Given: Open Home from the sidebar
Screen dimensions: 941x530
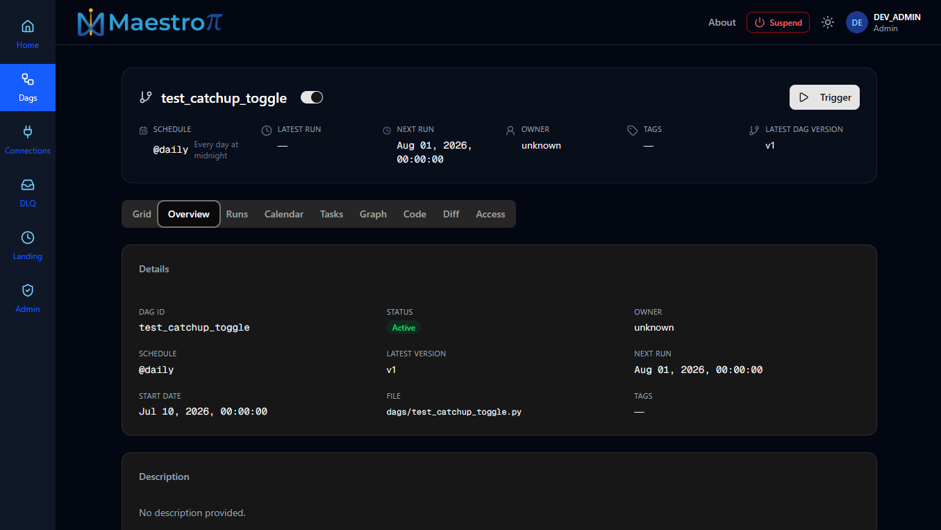Looking at the screenshot, I should pos(28,35).
